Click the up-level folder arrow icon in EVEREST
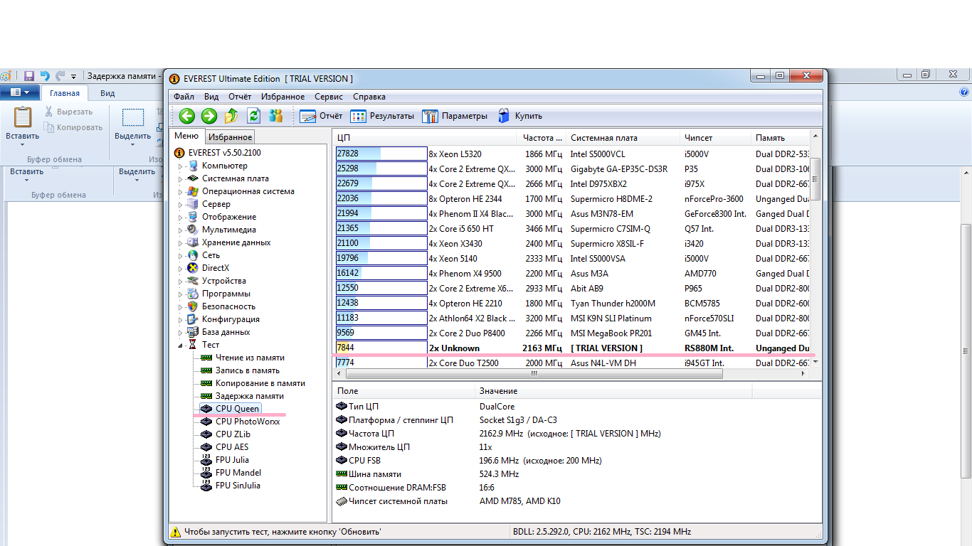Screen dimensions: 972x546 coord(231,116)
